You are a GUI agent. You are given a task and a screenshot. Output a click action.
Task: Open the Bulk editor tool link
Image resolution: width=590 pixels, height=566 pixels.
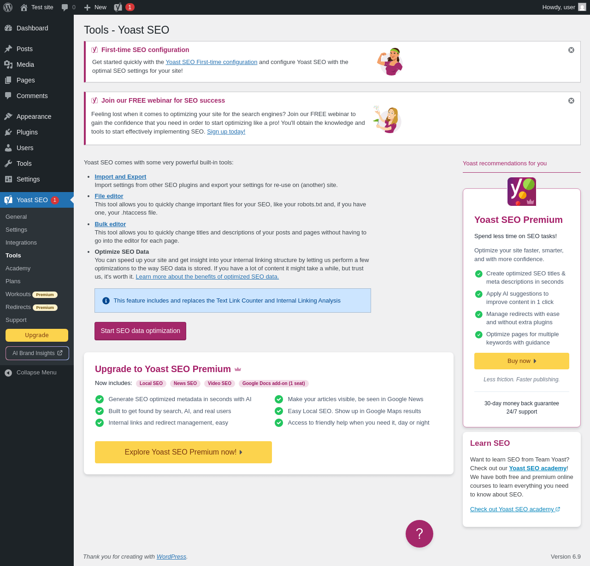point(110,224)
